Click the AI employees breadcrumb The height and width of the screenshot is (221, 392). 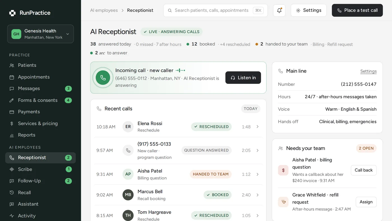(104, 10)
